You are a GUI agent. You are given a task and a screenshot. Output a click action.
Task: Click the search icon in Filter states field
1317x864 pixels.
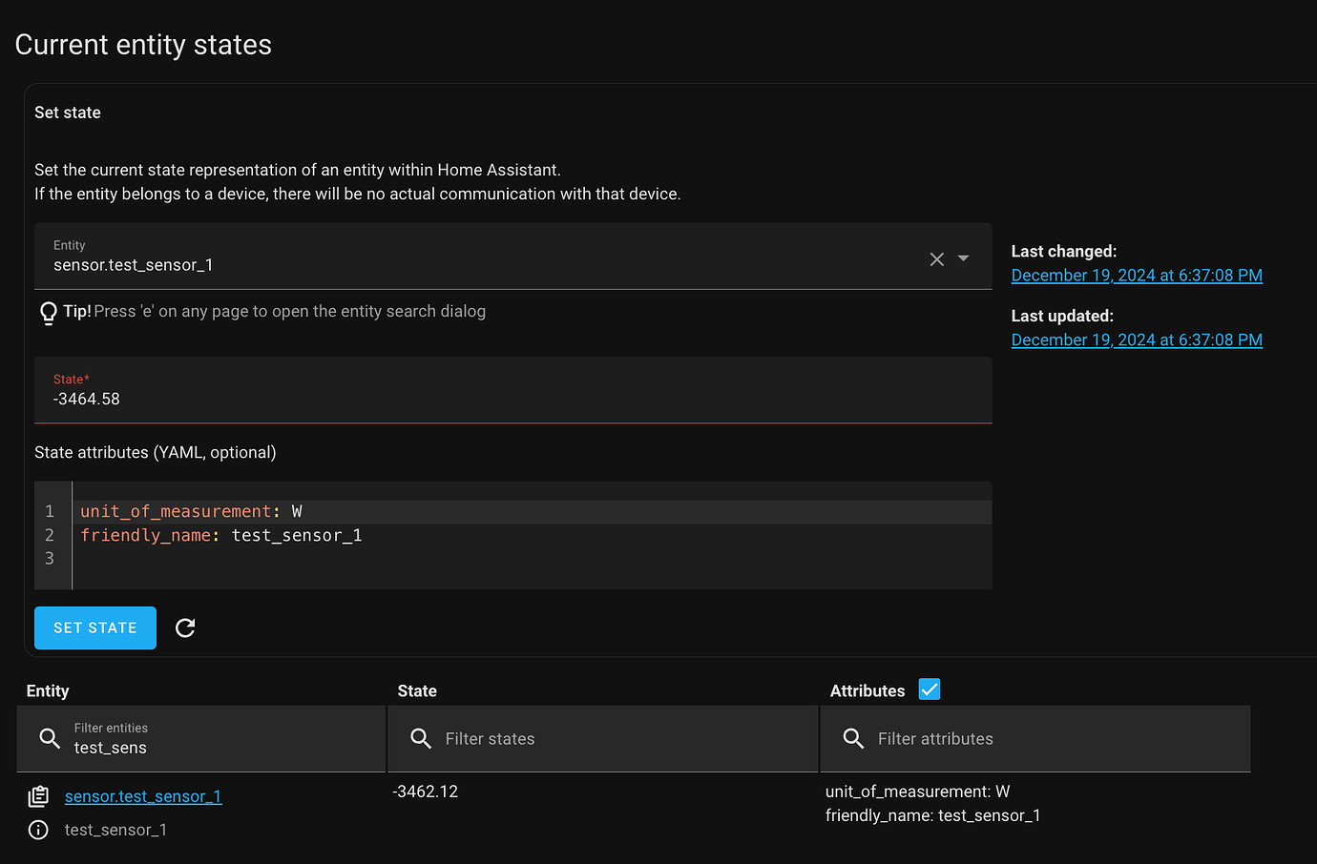point(421,738)
